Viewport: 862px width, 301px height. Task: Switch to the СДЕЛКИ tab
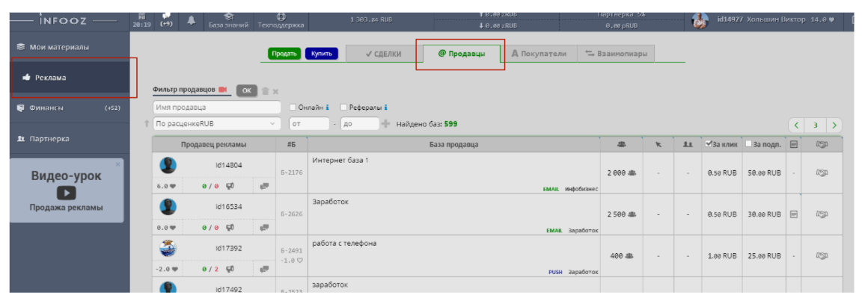click(383, 54)
